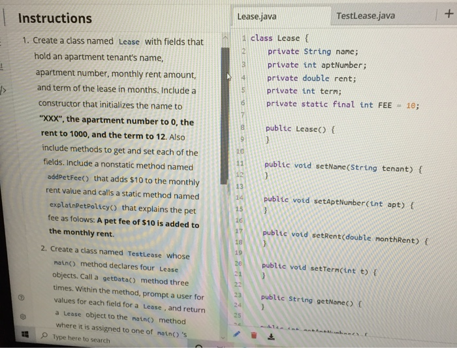Open the settings gear sidebar icon

click(x=23, y=316)
